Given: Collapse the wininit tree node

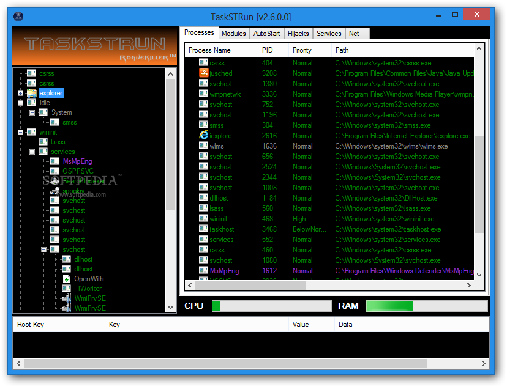Looking at the screenshot, I should pos(20,132).
